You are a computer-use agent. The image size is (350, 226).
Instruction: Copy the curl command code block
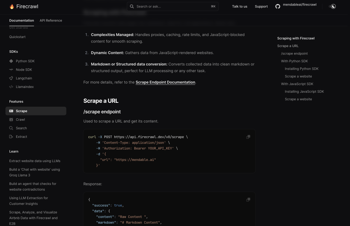248,137
